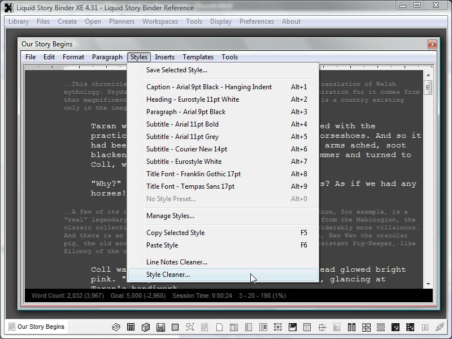Screen dimensions: 452x339
Task: Switch to Our Story Begins taskbar tab
Action: pyautogui.click(x=36, y=327)
